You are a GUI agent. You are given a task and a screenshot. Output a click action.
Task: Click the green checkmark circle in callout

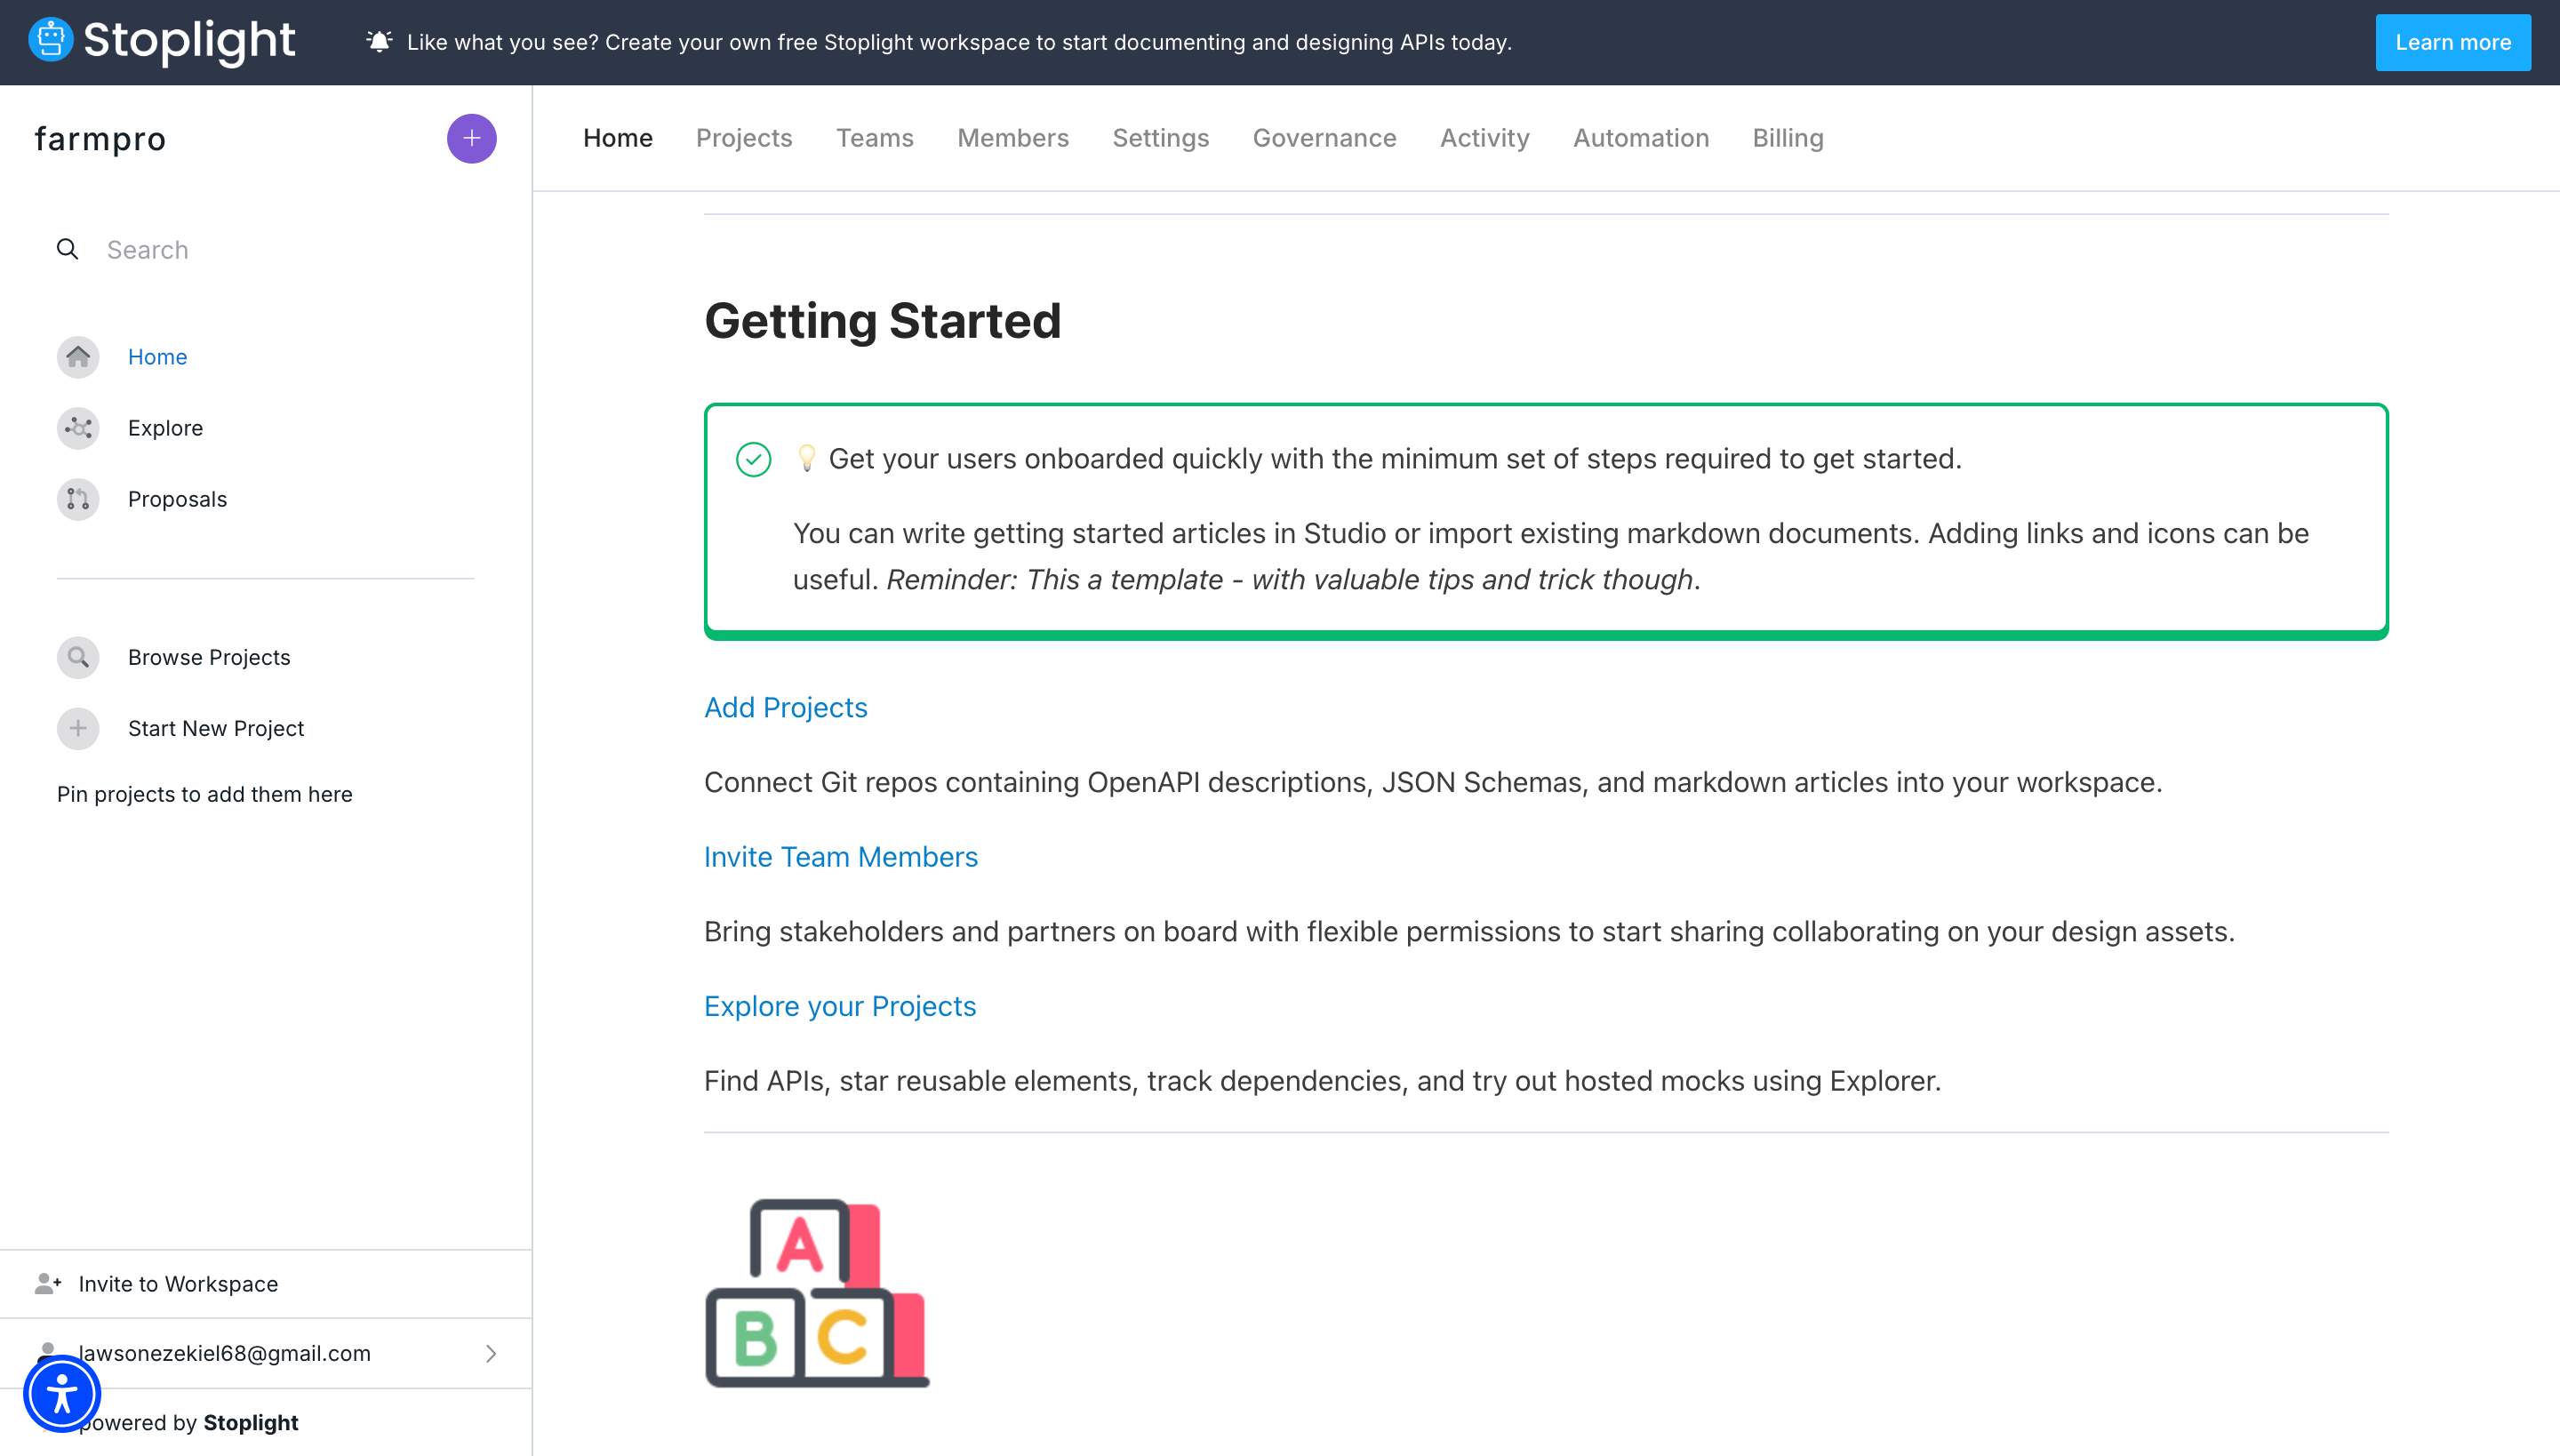[753, 459]
